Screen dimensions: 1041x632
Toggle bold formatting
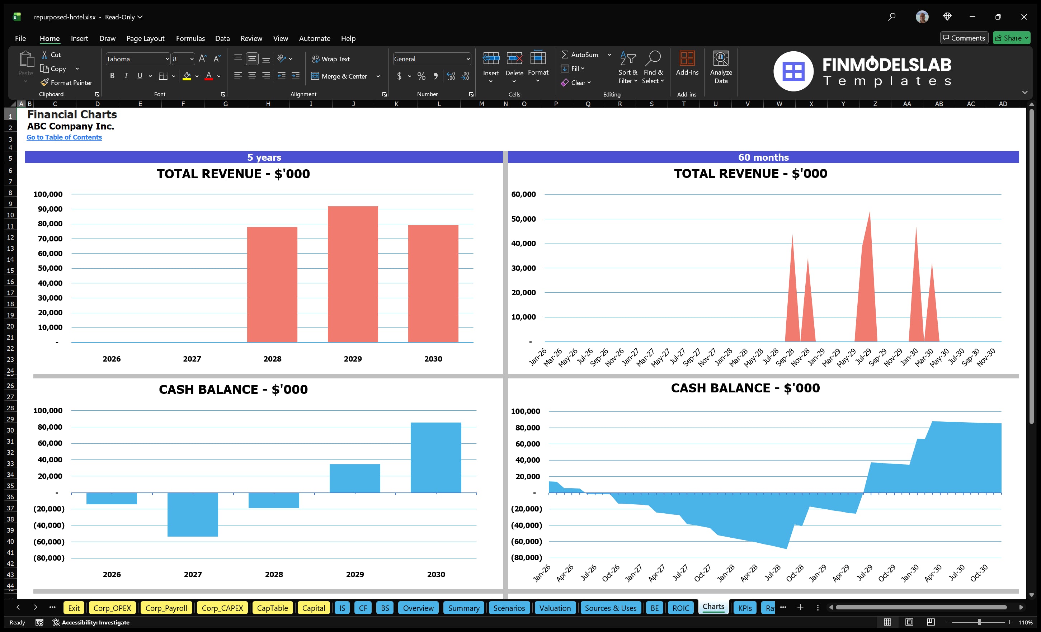point(112,76)
